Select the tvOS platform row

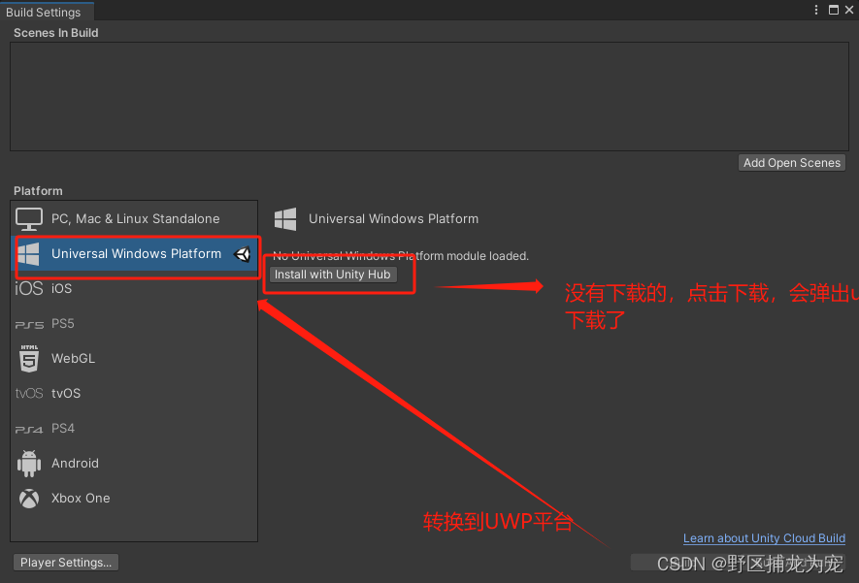(x=134, y=394)
